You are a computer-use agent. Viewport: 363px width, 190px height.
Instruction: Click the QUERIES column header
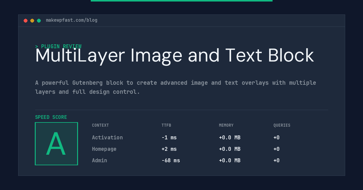282,125
